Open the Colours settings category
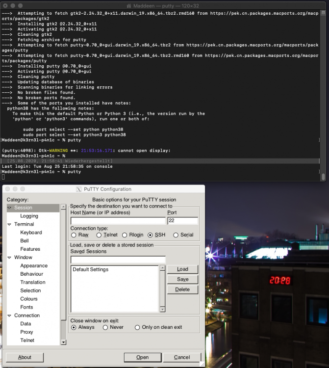 coord(29,299)
